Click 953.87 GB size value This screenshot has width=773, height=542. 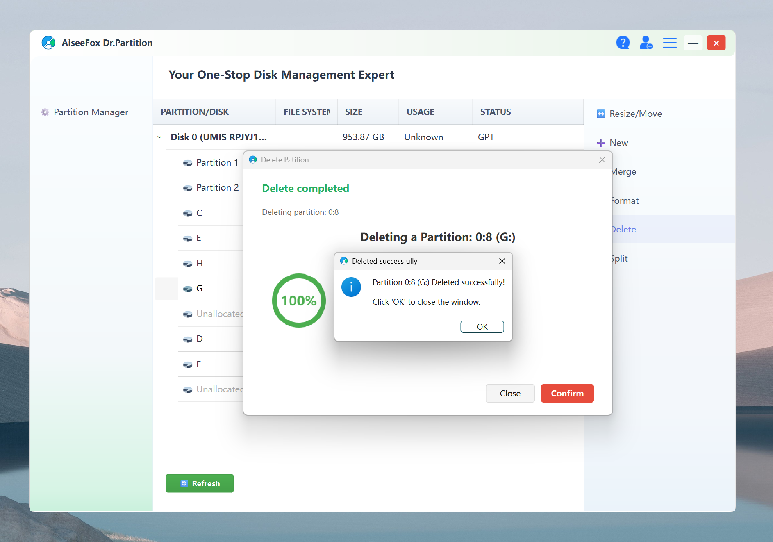click(x=363, y=137)
